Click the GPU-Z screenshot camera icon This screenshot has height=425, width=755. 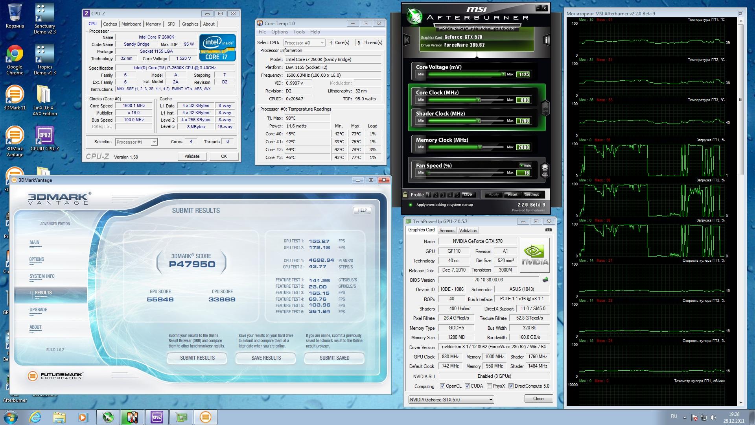tap(549, 230)
